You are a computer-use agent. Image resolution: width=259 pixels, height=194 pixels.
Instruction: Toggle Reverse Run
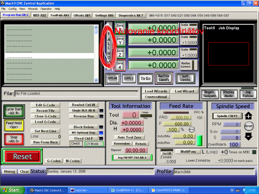(84, 116)
